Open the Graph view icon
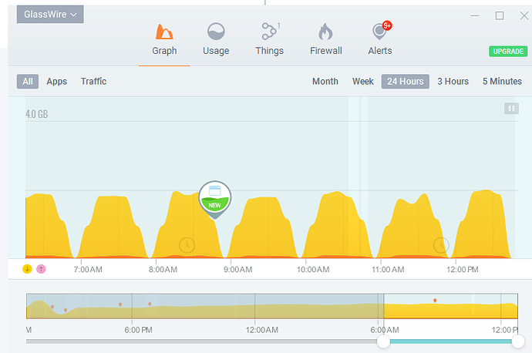This screenshot has height=353, width=532. click(164, 32)
